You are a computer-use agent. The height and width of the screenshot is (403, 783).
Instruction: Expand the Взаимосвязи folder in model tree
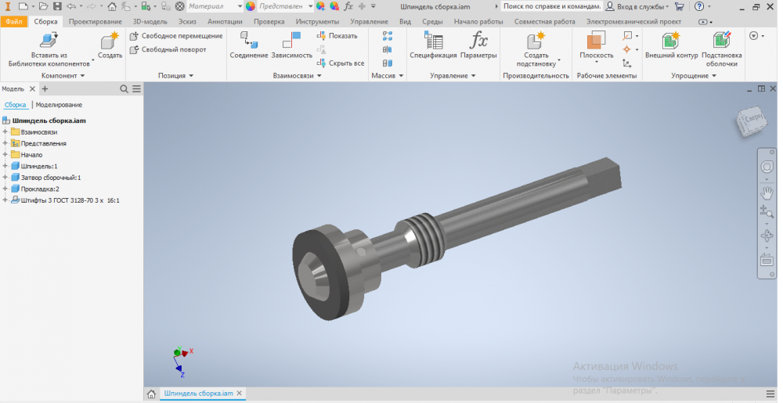(x=5, y=132)
